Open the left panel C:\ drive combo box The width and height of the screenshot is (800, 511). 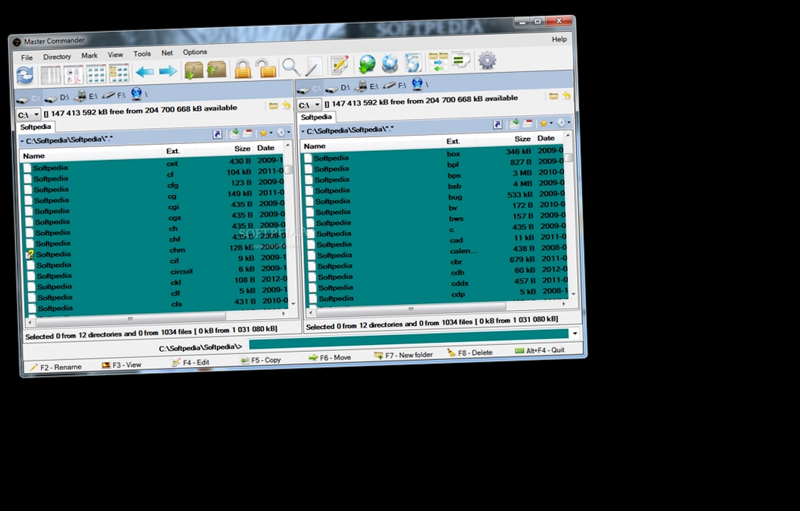click(28, 114)
